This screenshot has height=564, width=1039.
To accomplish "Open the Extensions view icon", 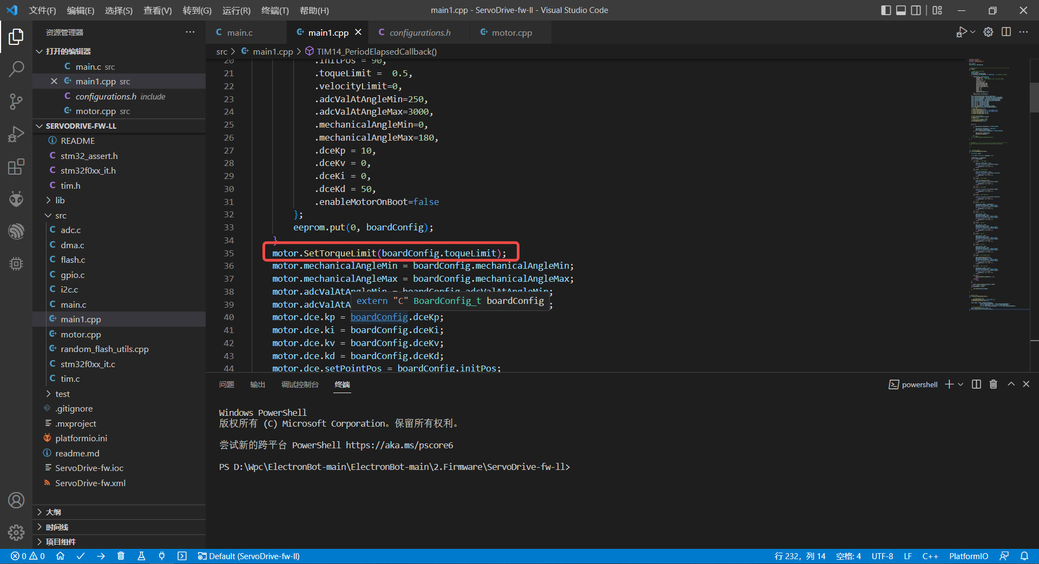I will [16, 167].
